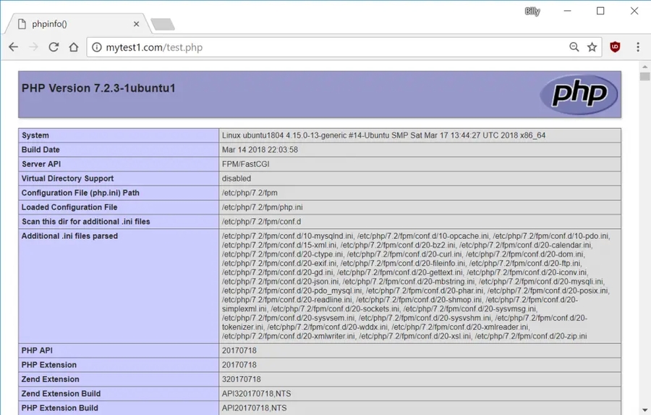Click the forward navigation arrow
The width and height of the screenshot is (651, 415).
click(33, 47)
